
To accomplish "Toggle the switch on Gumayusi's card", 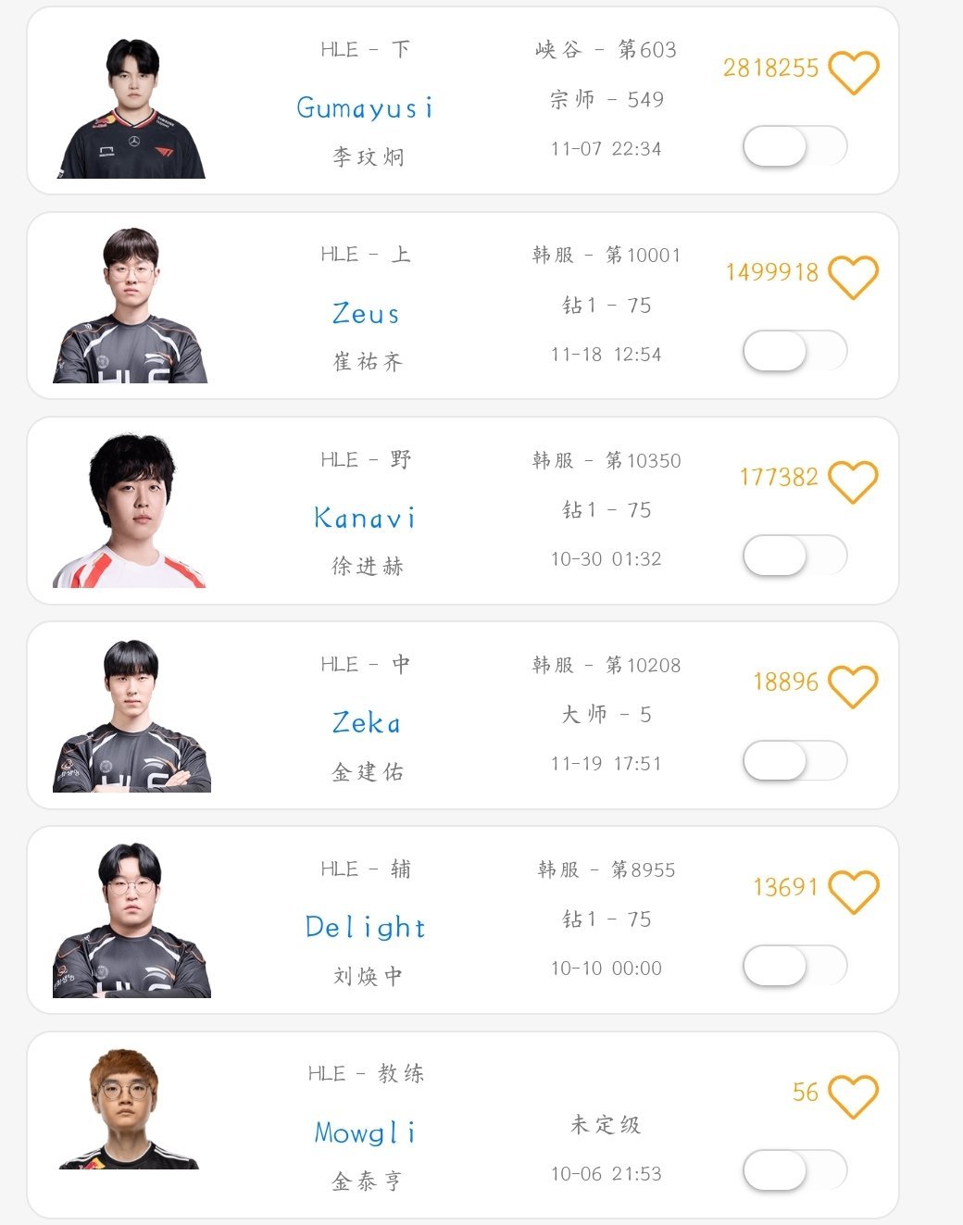I will click(x=794, y=146).
